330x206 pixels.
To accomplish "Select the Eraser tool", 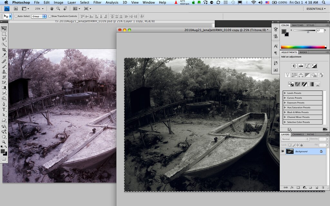I will 4,82.
